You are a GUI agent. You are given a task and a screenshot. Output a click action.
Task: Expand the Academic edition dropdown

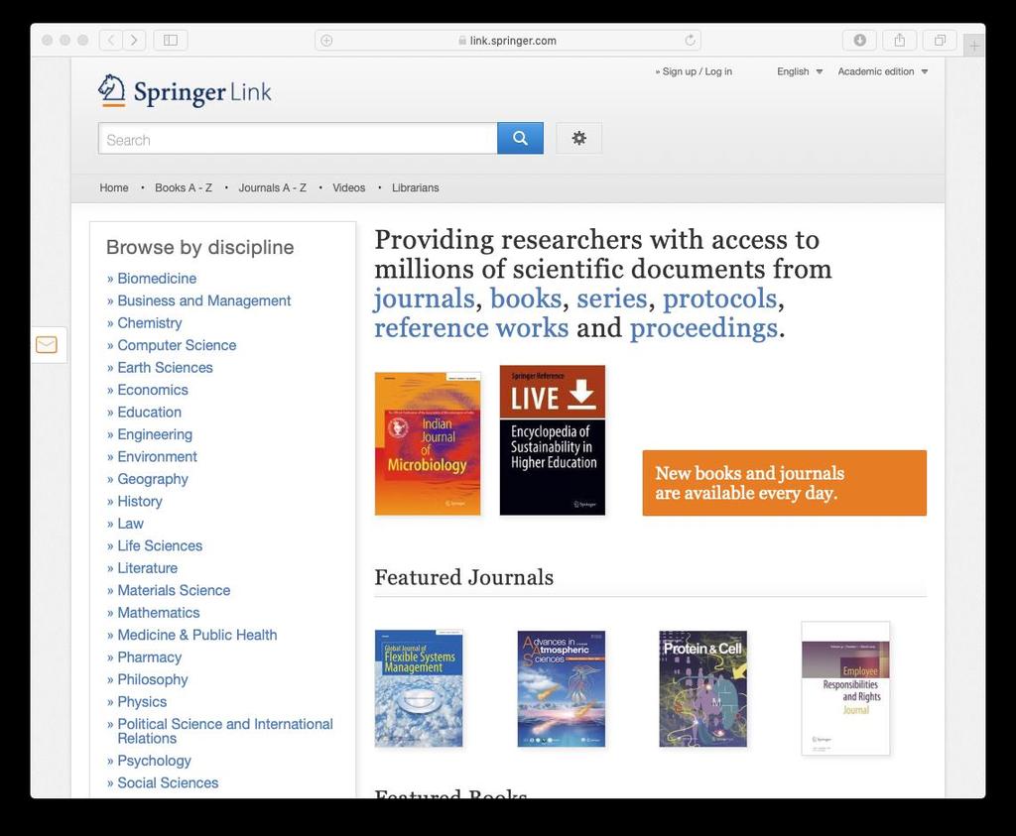882,71
